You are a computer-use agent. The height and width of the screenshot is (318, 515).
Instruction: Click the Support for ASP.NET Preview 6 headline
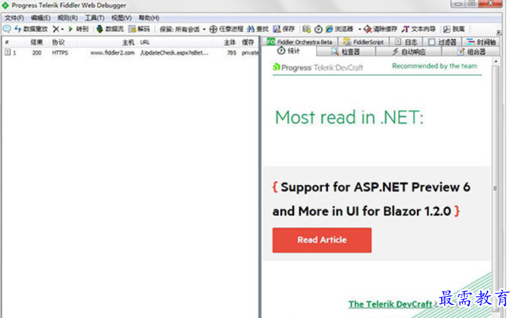tap(371, 199)
